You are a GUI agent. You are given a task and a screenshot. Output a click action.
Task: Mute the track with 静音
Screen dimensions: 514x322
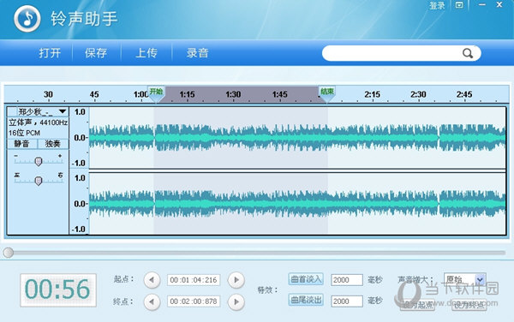22,144
